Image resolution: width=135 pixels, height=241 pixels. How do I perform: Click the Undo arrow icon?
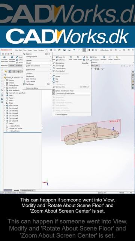click(x=74, y=50)
